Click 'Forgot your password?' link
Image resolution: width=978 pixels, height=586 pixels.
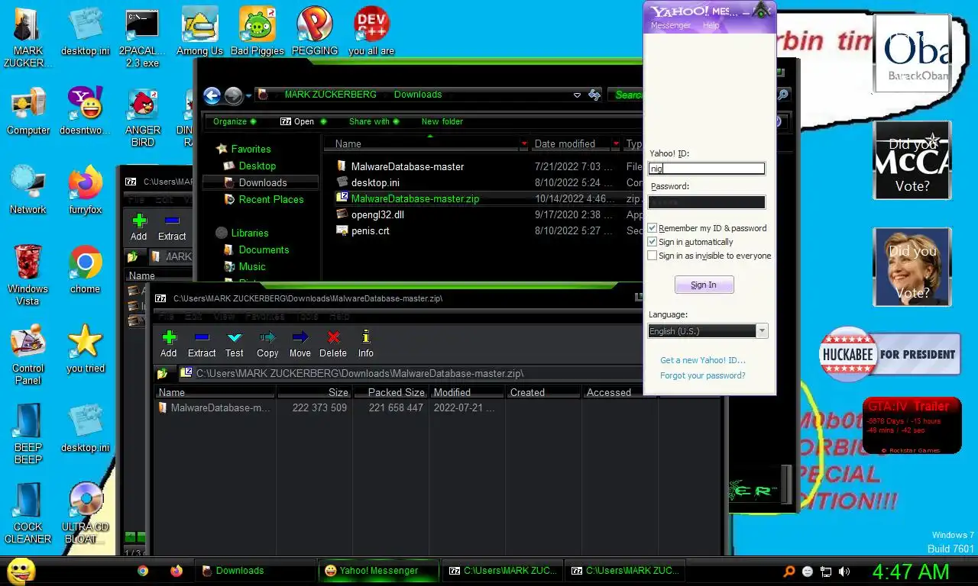coord(703,375)
